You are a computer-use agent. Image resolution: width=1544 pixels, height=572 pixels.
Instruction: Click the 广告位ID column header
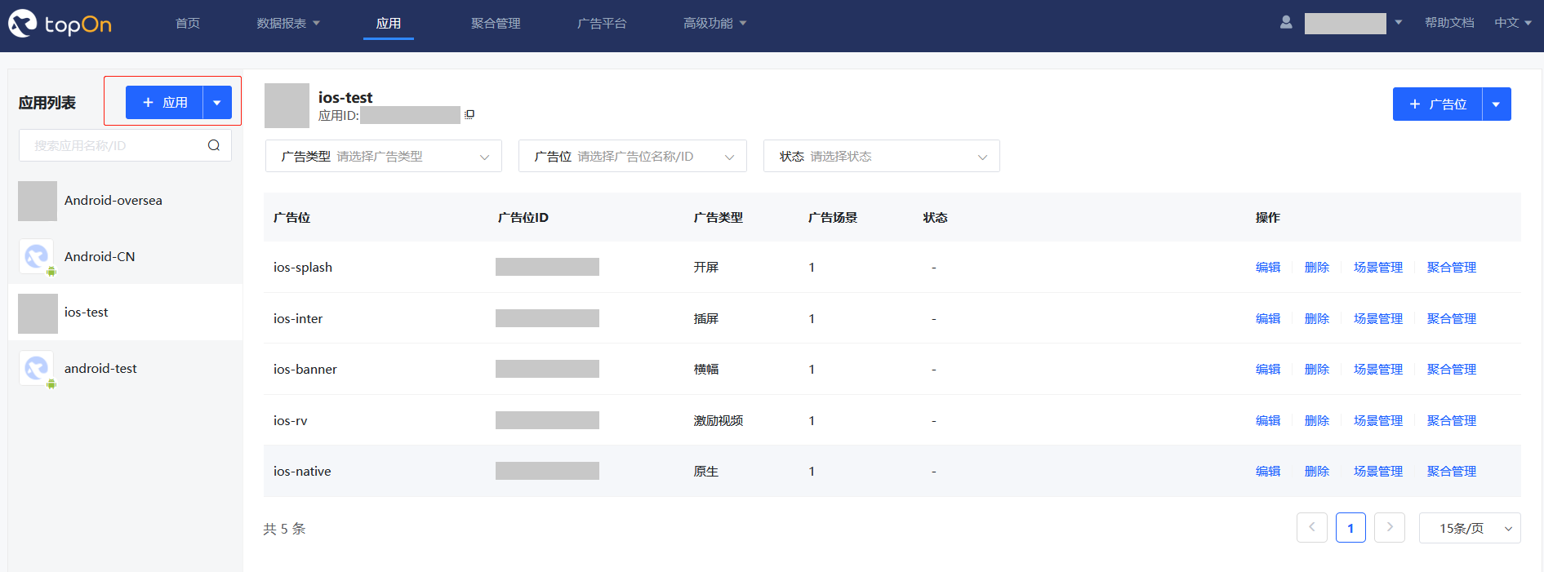point(523,217)
